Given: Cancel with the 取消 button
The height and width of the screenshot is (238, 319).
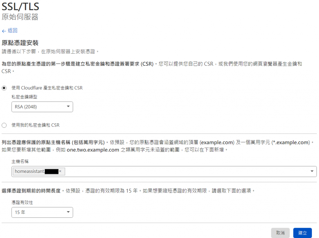Looking at the screenshot, I should click(x=280, y=233).
